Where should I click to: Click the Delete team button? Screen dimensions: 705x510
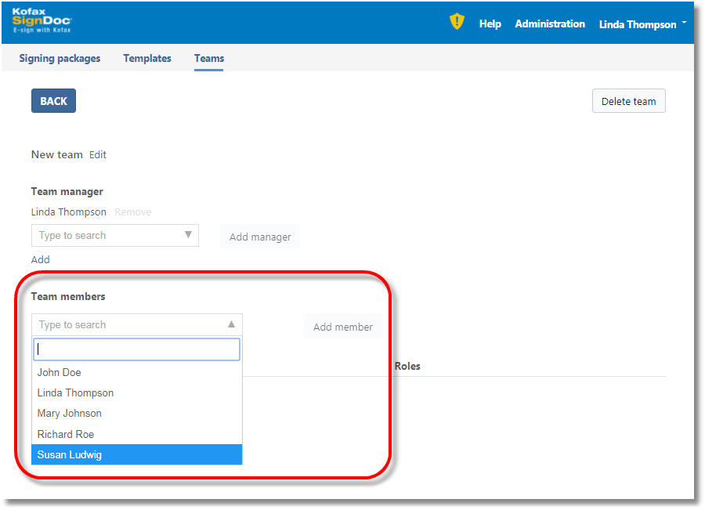tap(628, 101)
